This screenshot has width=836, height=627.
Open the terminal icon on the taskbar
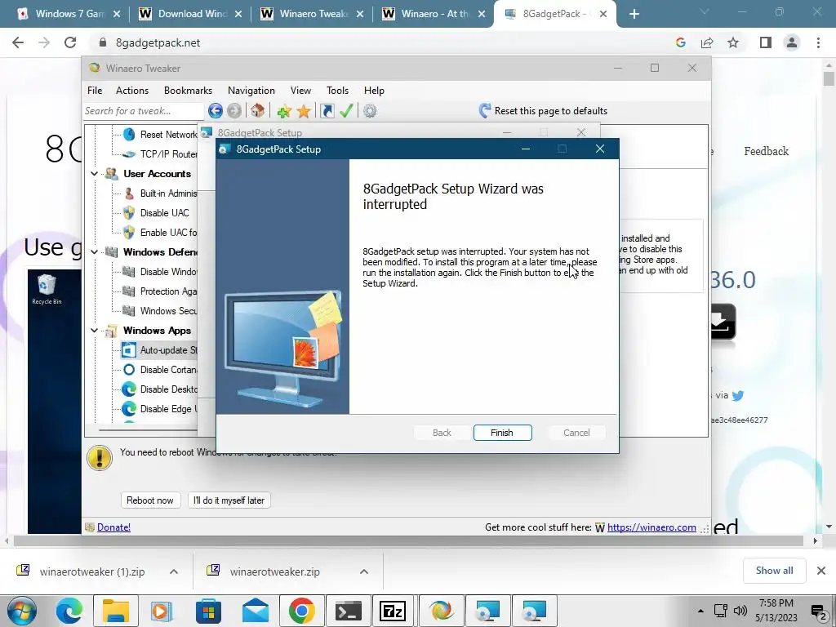click(x=348, y=611)
